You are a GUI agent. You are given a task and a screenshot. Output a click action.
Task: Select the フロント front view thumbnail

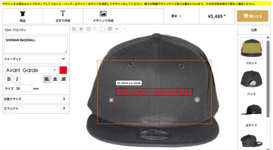(x=251, y=48)
